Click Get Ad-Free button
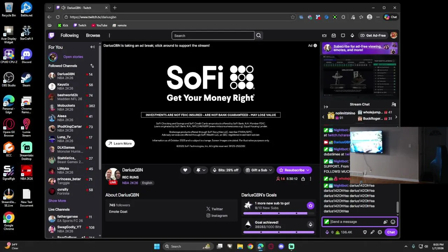448x252 pixels. (x=373, y=35)
